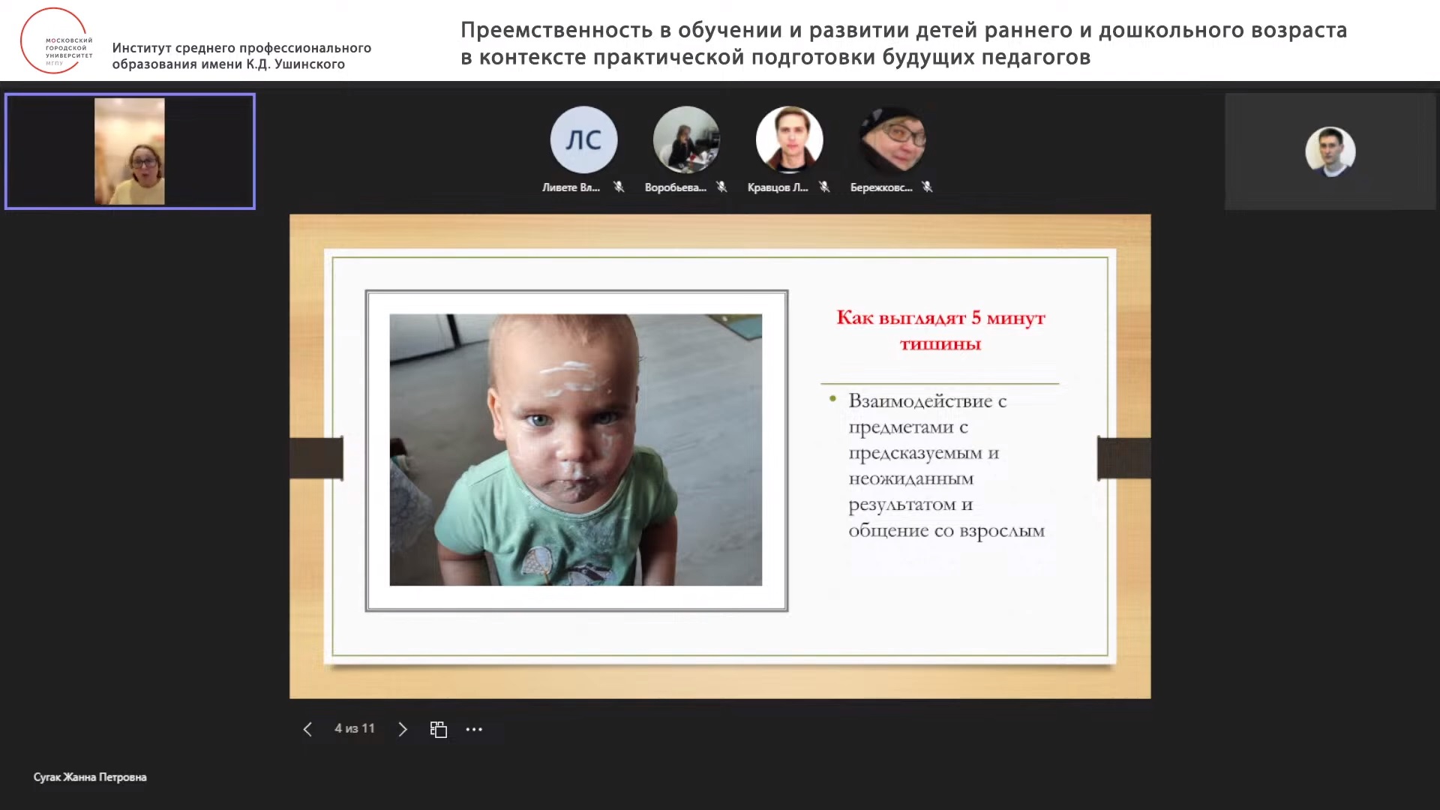Viewport: 1440px width, 810px height.
Task: Click the presenter name Сугак Жанна Петровна
Action: tap(88, 777)
